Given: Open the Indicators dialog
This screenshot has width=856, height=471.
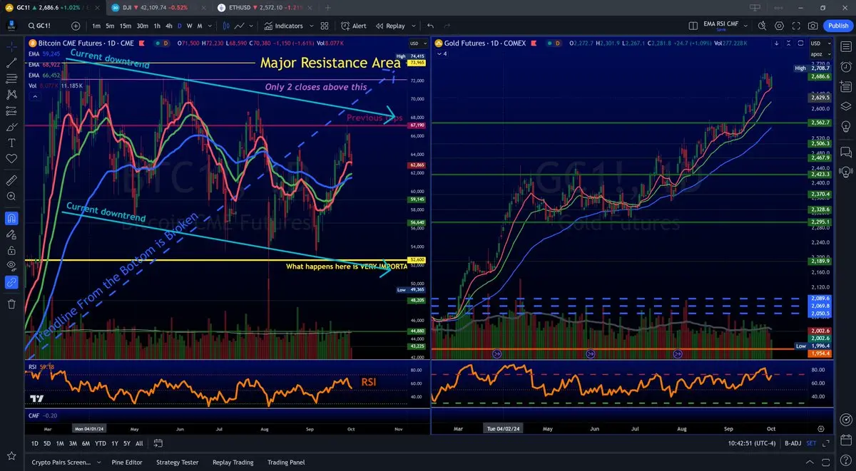Looking at the screenshot, I should point(284,26).
